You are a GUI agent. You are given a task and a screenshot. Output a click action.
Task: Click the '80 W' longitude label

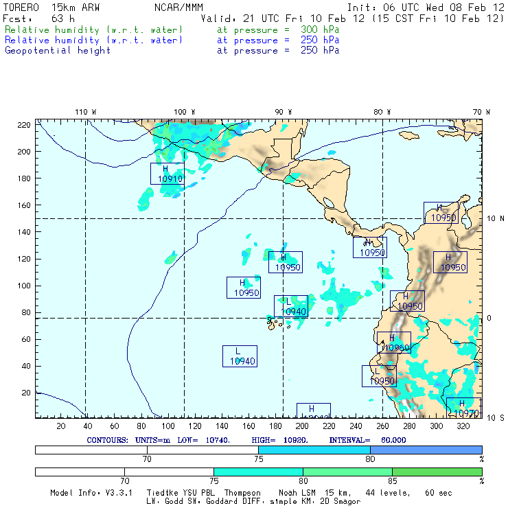[382, 112]
